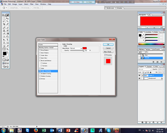Select the Eyedropper tool
The height and width of the screenshot is (133, 167).
7,46
